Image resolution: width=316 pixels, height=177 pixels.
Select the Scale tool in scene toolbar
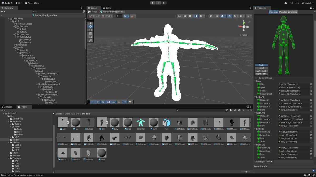coord(91,34)
